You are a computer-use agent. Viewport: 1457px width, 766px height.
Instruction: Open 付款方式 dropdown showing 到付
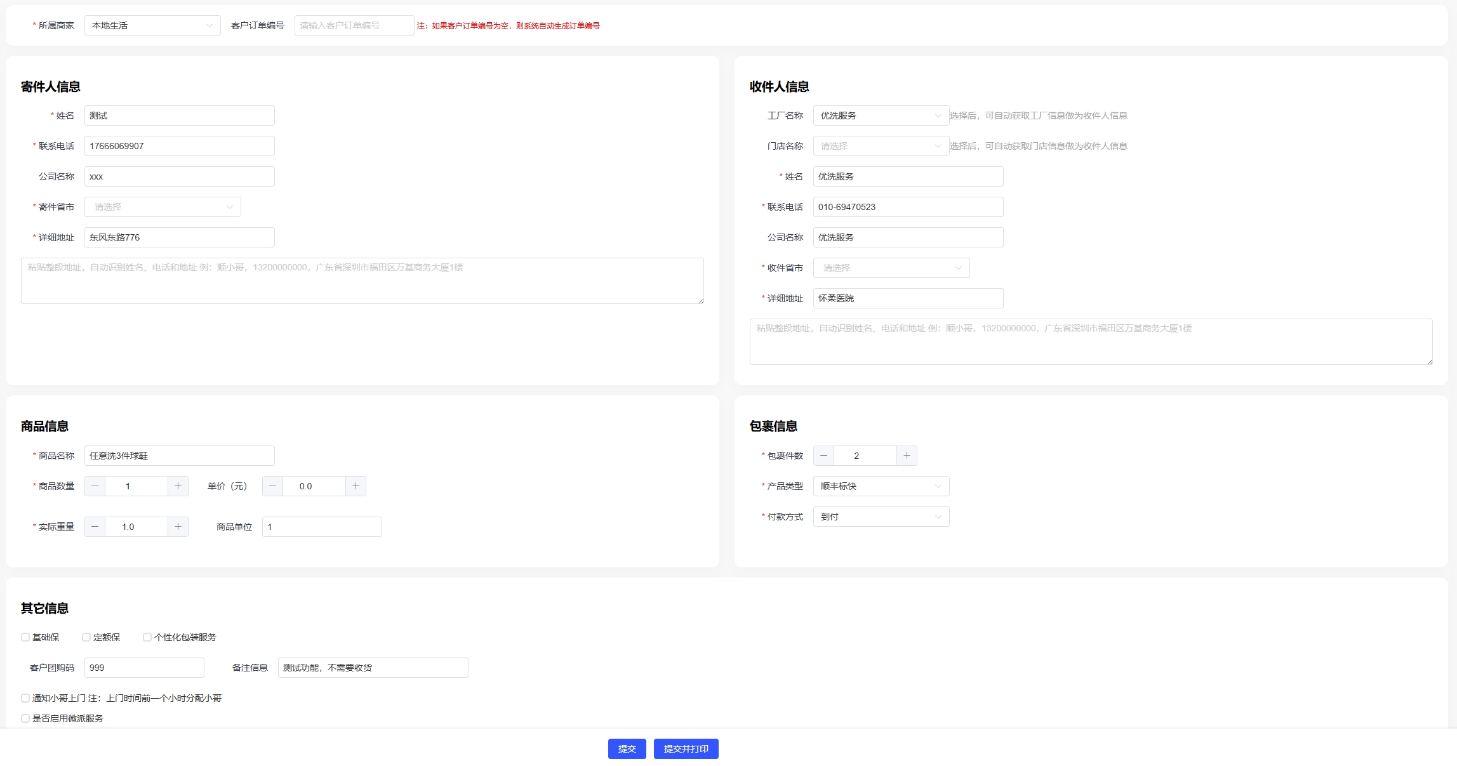(881, 517)
